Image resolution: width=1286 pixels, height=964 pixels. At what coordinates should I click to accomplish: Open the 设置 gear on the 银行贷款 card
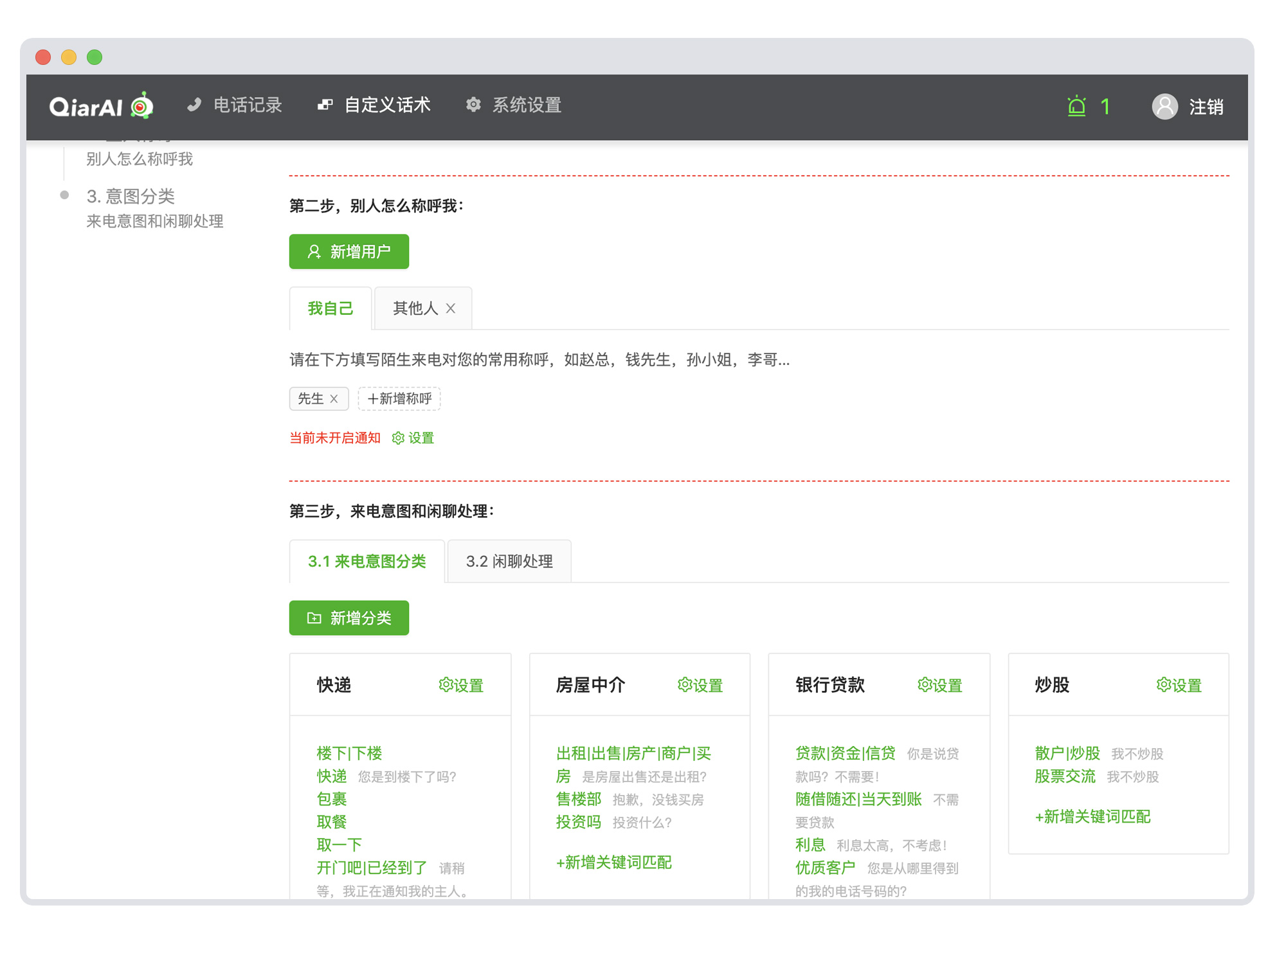[x=939, y=685]
